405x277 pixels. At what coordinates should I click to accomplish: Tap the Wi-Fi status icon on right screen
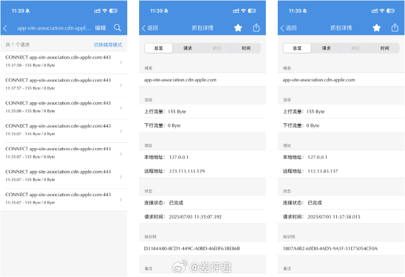click(x=382, y=10)
